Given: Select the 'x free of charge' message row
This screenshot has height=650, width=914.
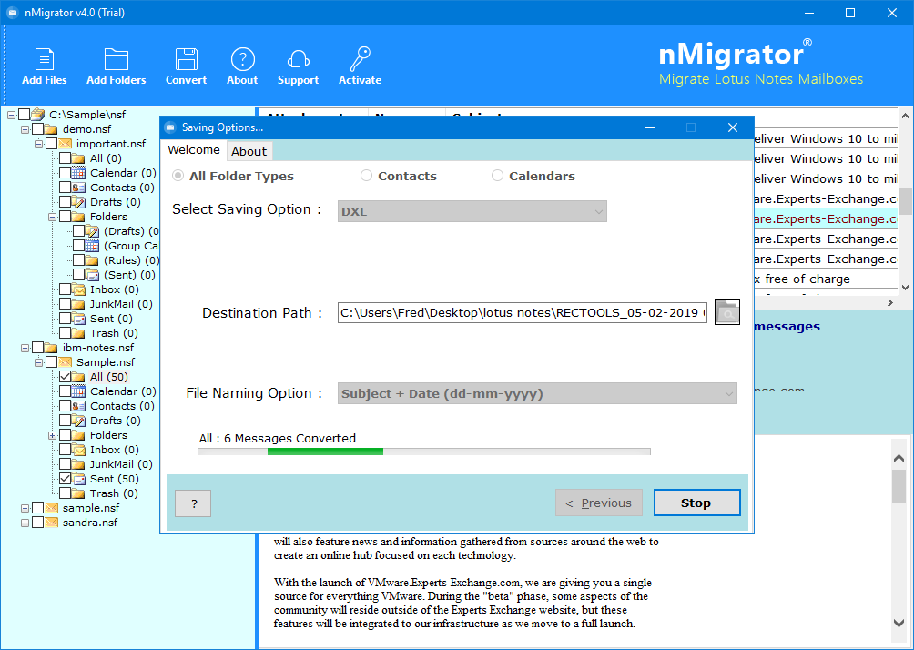Looking at the screenshot, I should 825,279.
